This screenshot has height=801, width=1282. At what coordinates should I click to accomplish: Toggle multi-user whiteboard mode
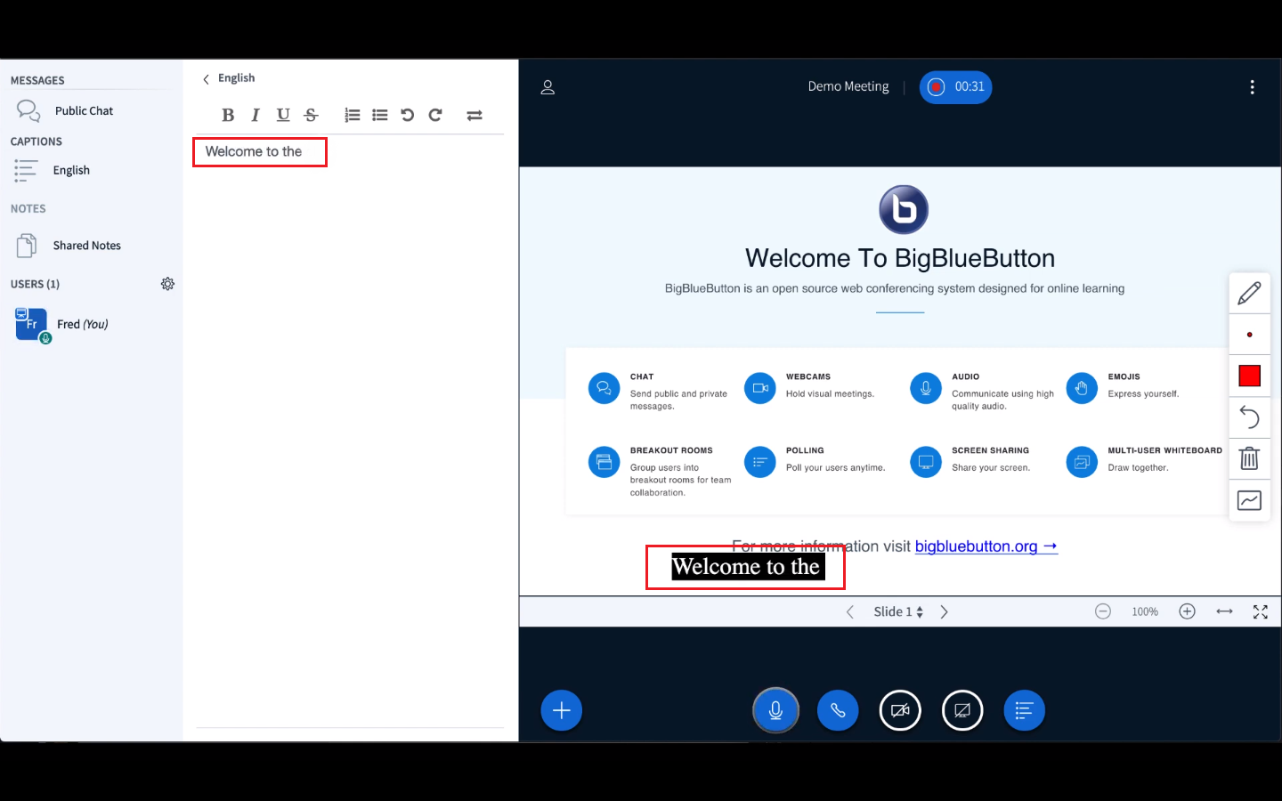click(1249, 500)
